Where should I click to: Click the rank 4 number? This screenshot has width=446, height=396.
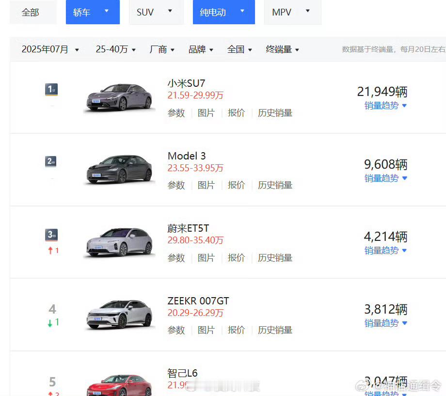[x=52, y=309]
